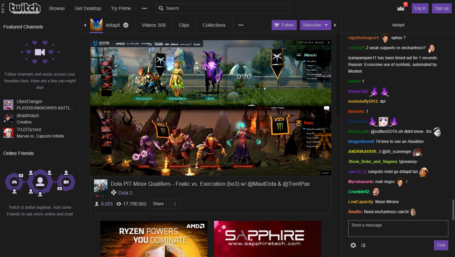Click the chat bubble icon on video
The image size is (455, 257).
point(327,108)
